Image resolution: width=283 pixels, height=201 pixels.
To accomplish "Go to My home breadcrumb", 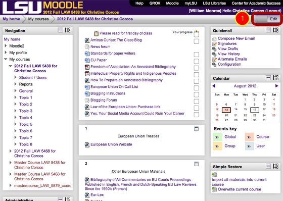I will [11, 19].
